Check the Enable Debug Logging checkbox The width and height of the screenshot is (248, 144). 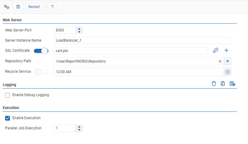(8, 95)
